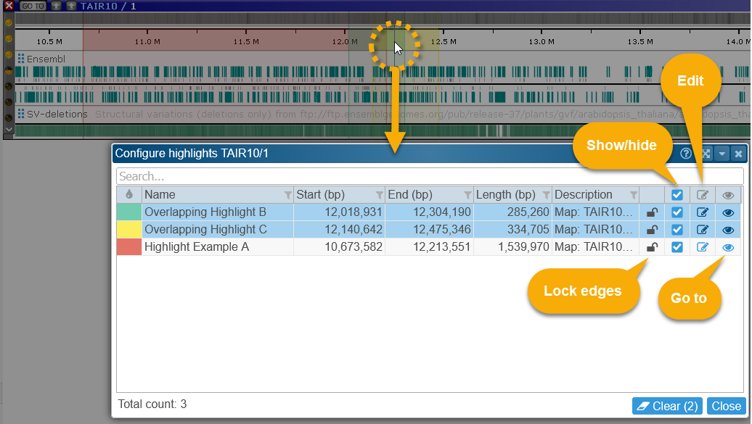
Task: Sort by the Length (bp) column header
Action: click(505, 195)
